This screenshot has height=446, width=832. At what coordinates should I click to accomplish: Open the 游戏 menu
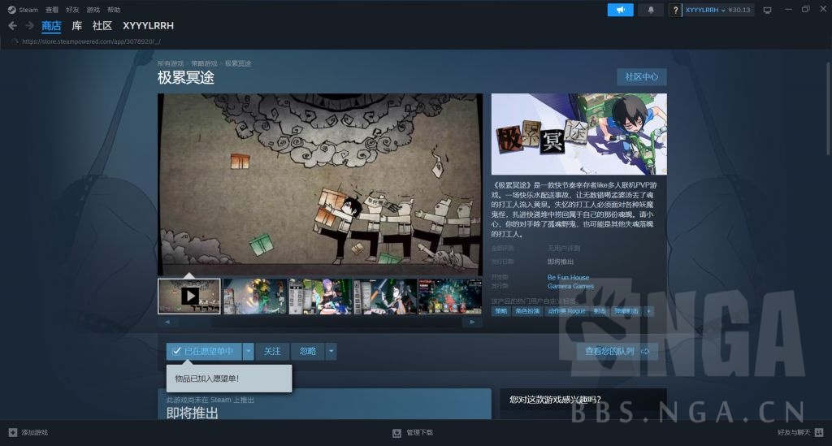(93, 10)
